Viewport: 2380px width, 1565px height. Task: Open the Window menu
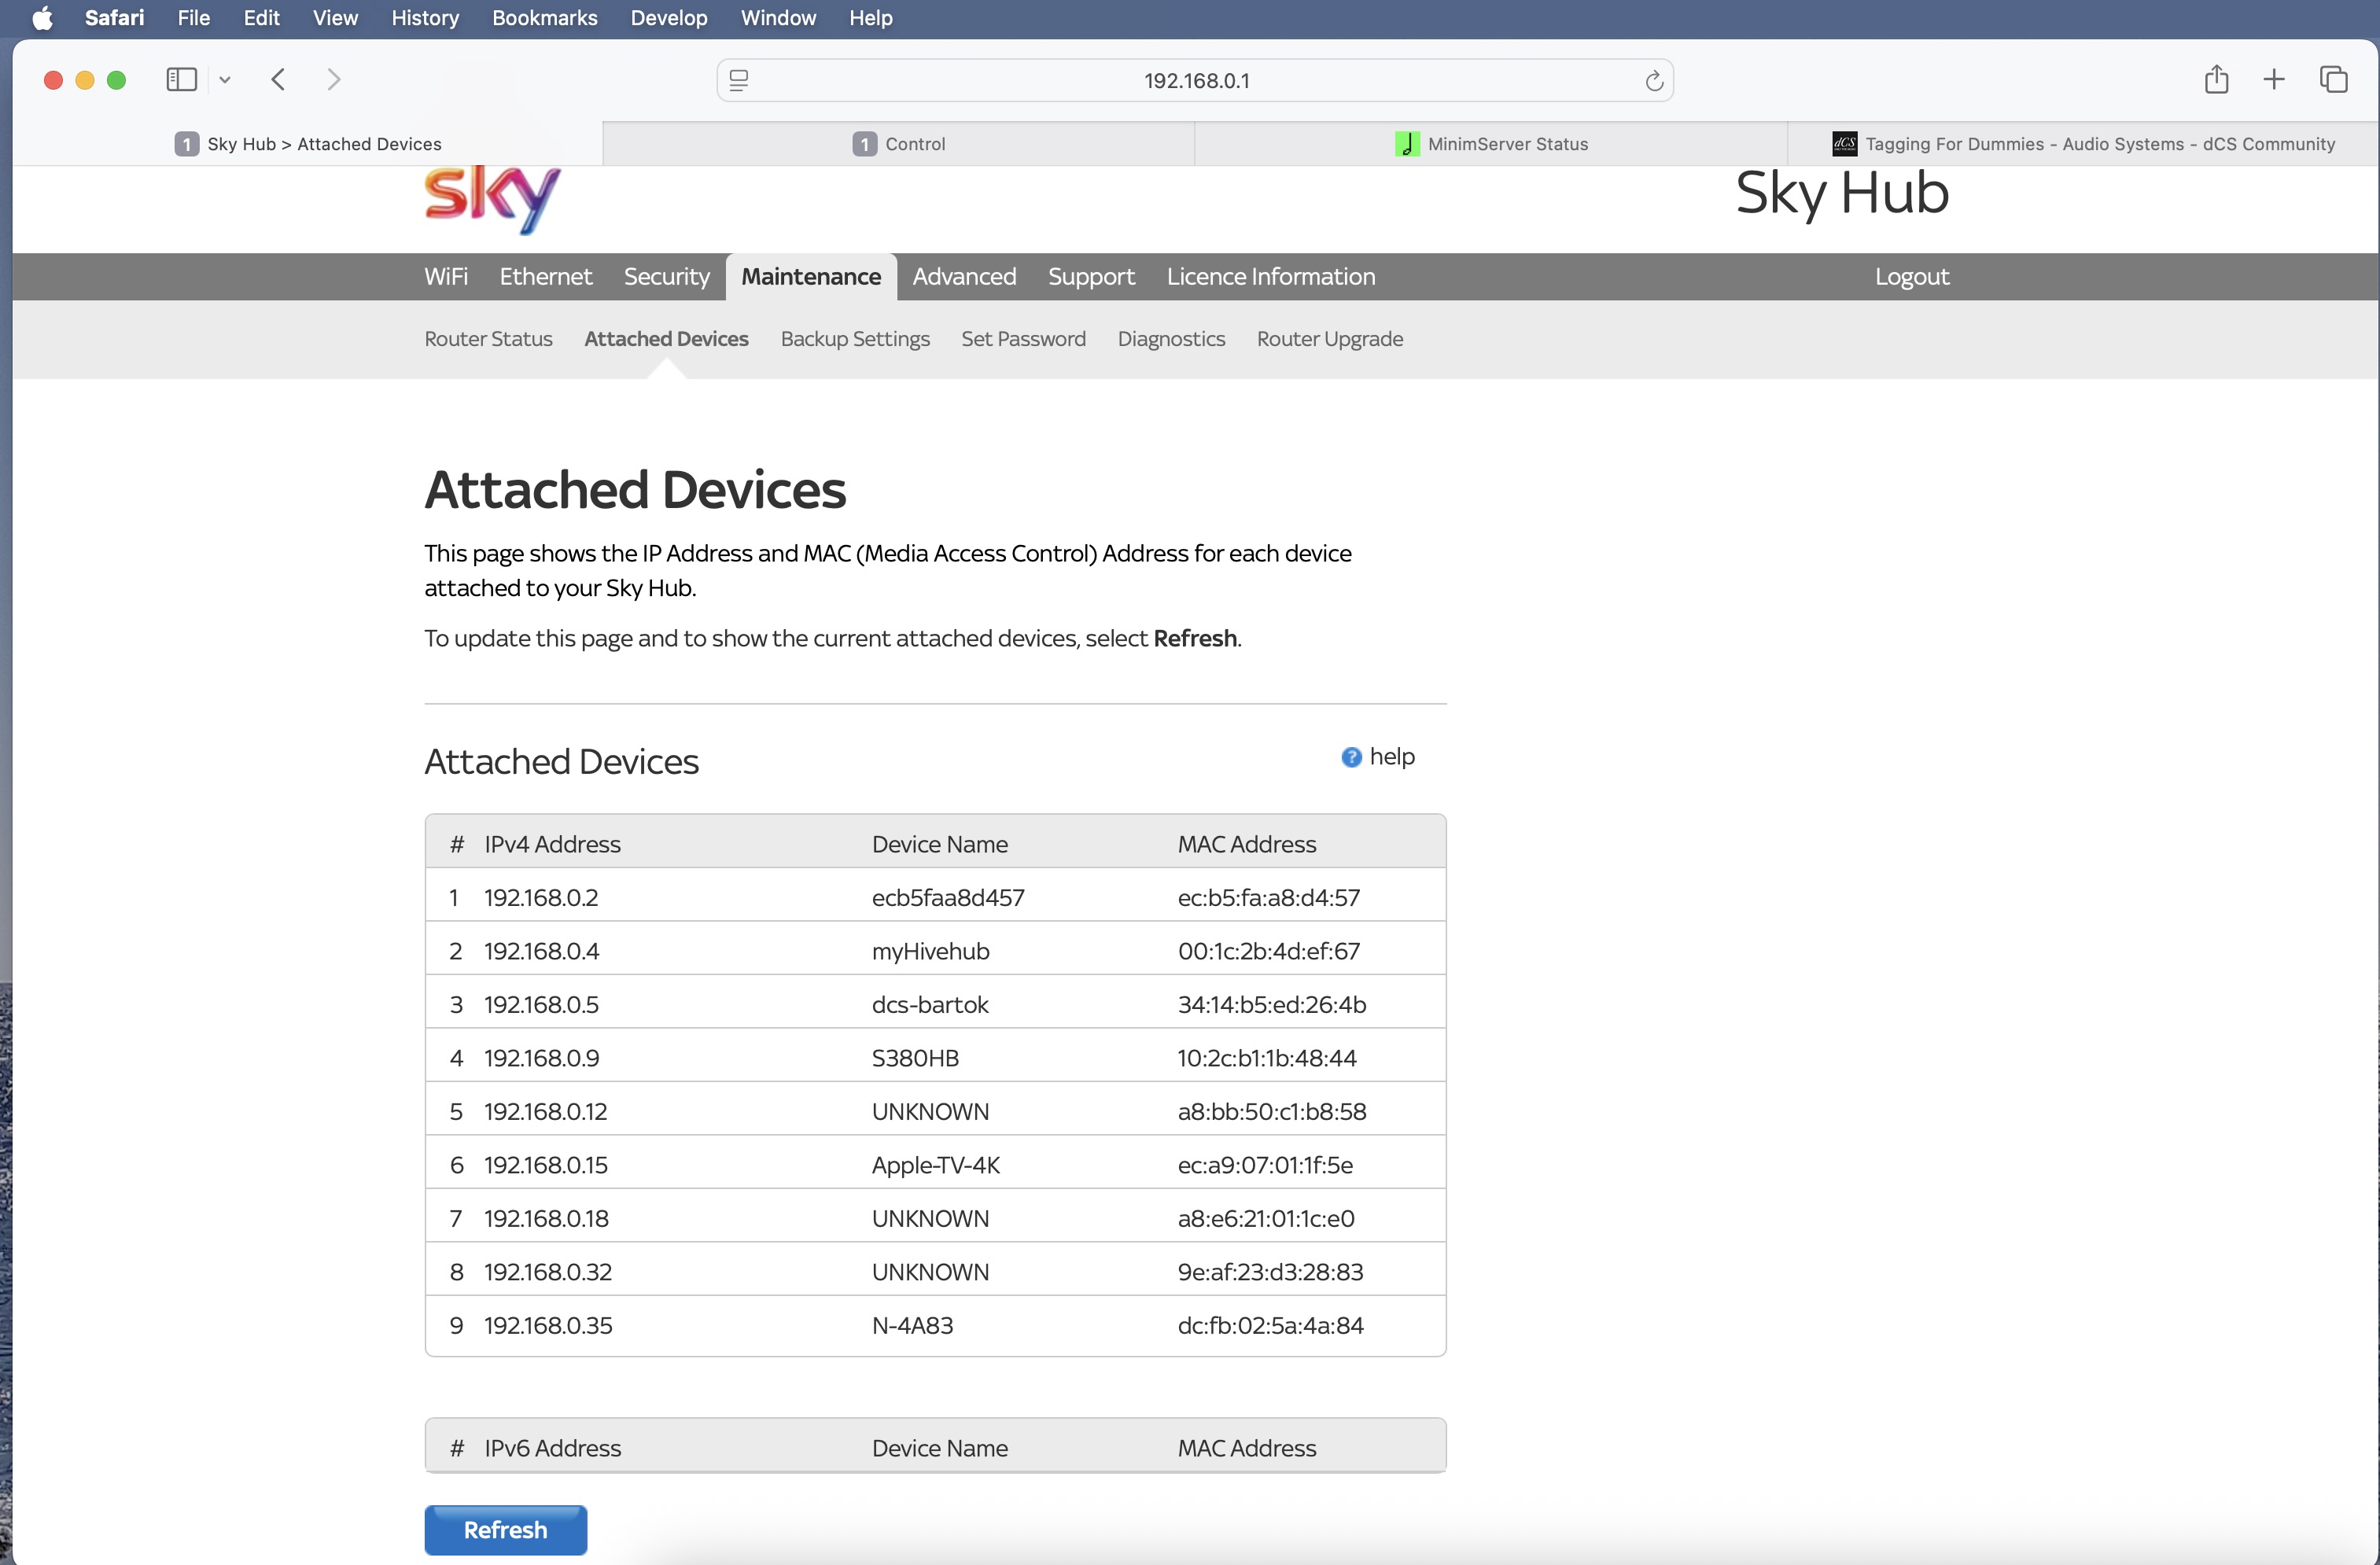[x=778, y=18]
